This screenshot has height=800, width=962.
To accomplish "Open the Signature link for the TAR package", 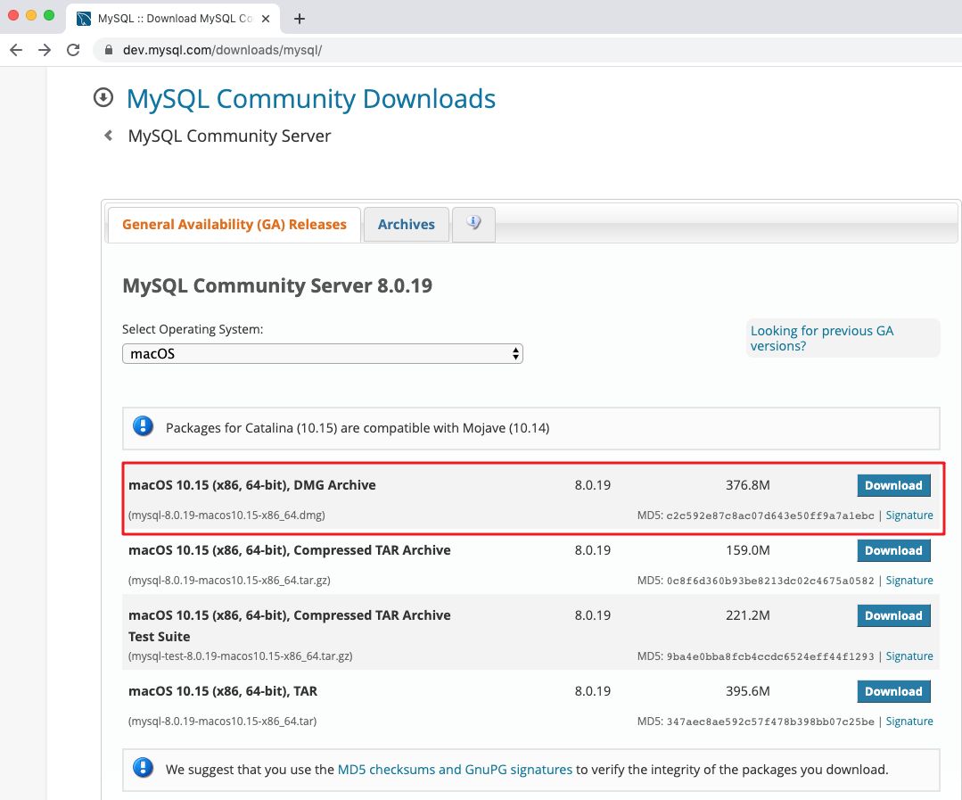I will point(909,722).
